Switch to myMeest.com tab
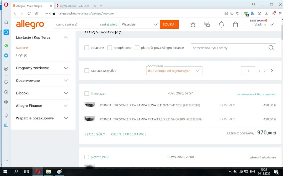Image resolution: width=283 pixels, height=176 pixels. point(76,6)
